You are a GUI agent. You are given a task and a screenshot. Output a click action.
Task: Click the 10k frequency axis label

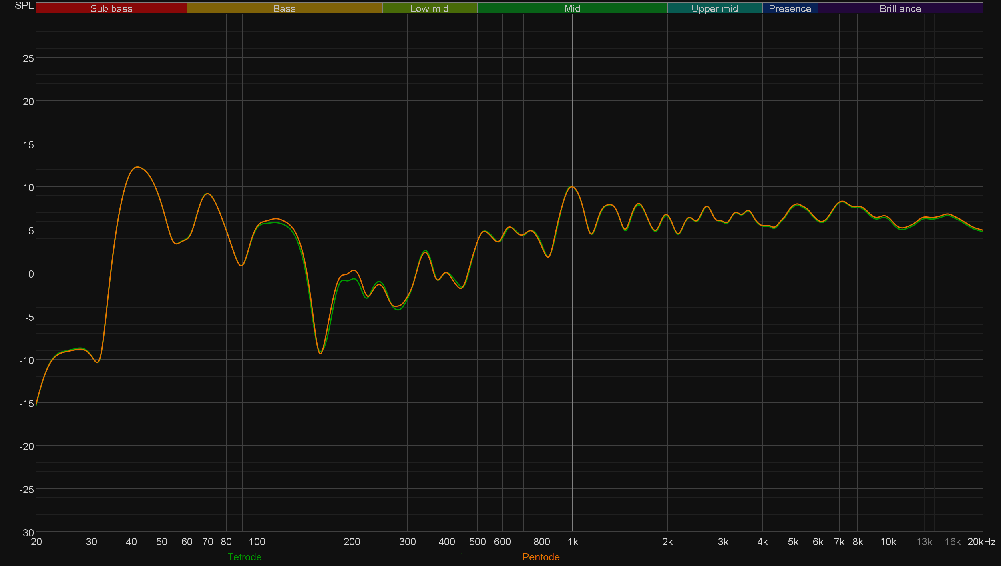888,542
